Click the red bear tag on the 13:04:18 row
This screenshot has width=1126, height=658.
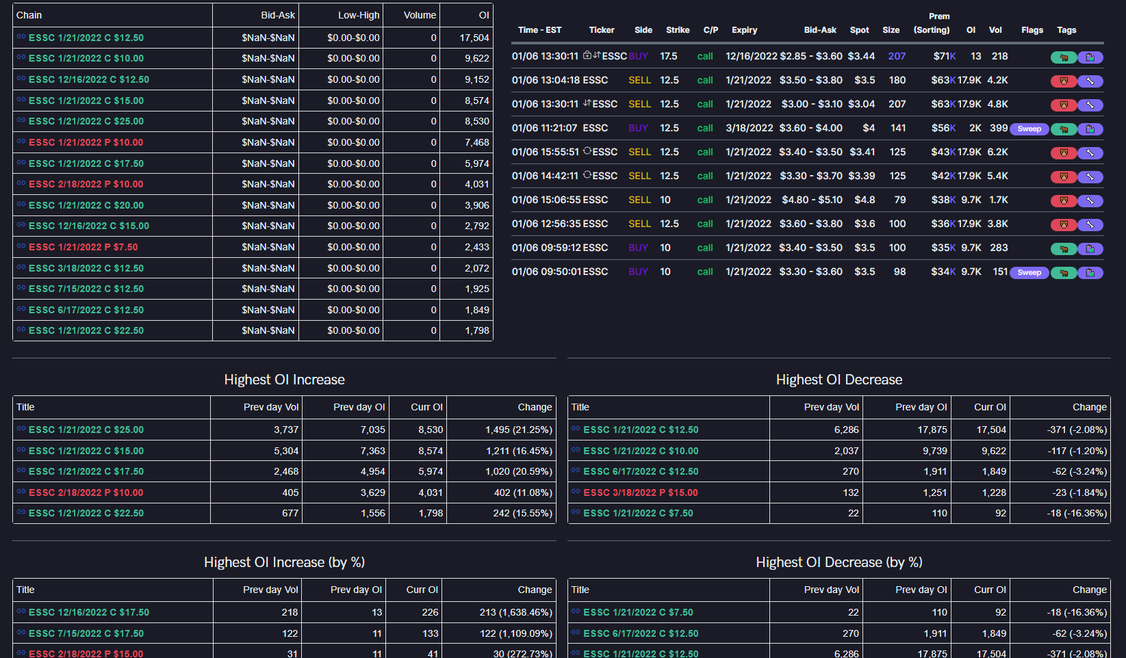pos(1064,81)
